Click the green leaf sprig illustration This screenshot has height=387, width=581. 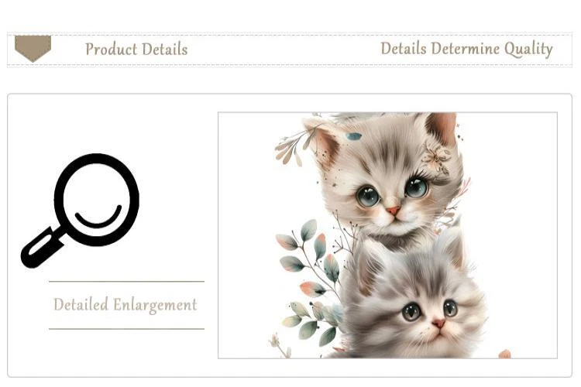coord(308,283)
